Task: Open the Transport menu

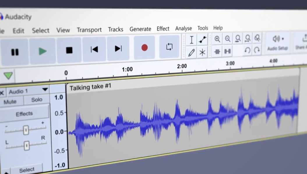Action: [89, 30]
